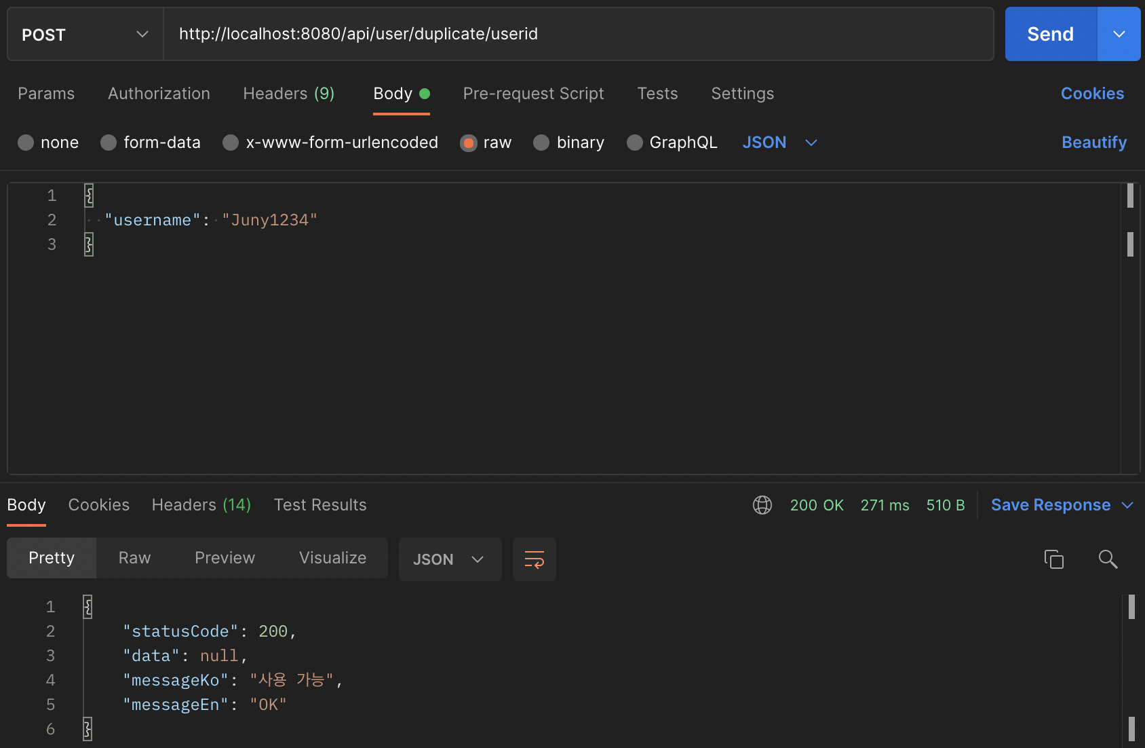Screen dimensions: 1145x748
Task: Show the response Cookies tab
Action: [x=99, y=505]
